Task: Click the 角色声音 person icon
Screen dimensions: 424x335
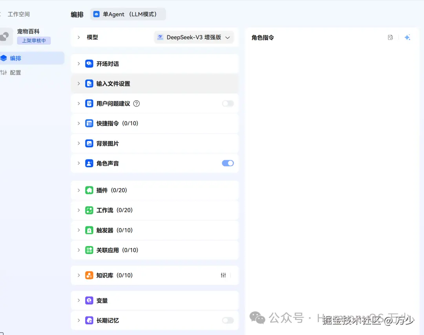Action: pyautogui.click(x=89, y=163)
